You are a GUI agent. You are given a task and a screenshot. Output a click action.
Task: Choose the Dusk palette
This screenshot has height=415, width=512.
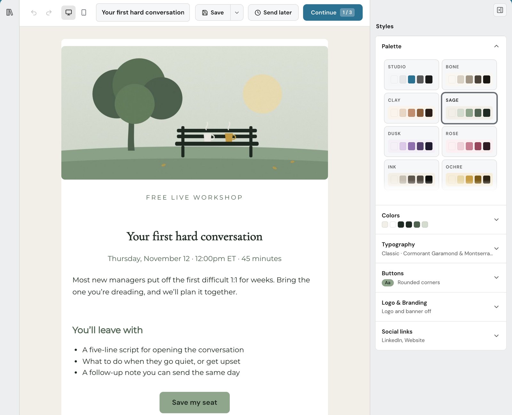[412, 141]
